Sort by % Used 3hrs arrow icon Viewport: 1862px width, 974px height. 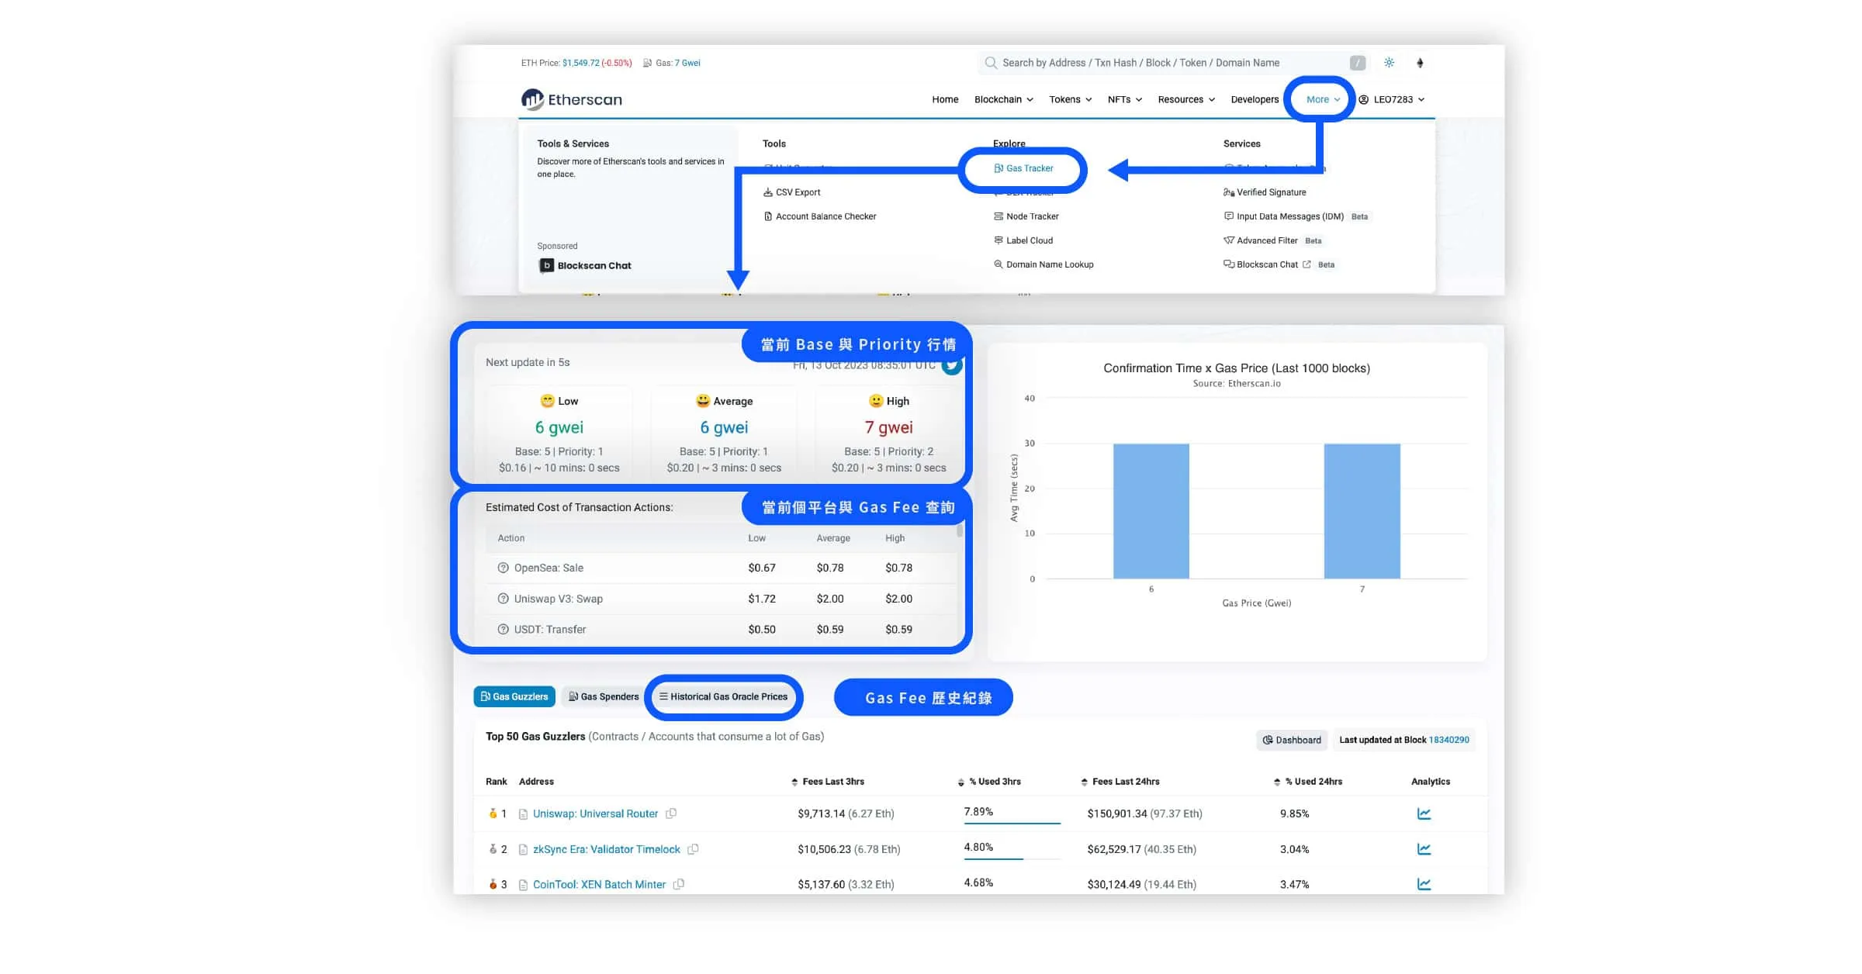tap(961, 782)
